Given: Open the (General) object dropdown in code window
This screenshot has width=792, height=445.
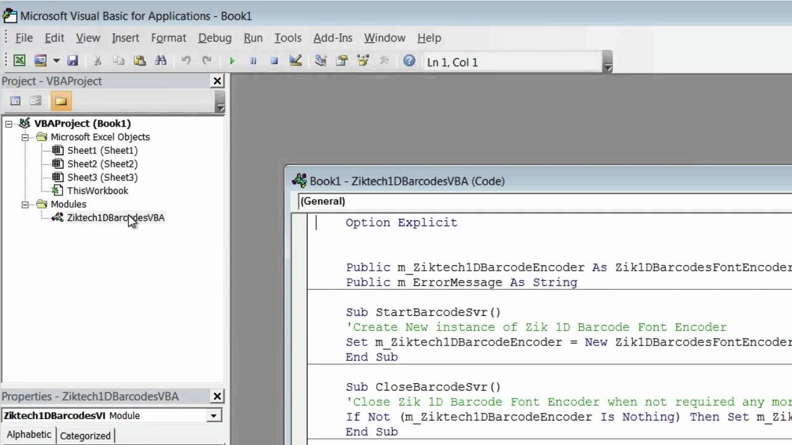Looking at the screenshot, I should click(x=544, y=201).
